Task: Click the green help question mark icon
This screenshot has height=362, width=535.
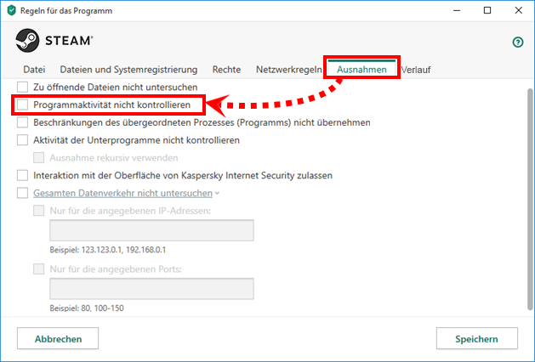Action: pyautogui.click(x=518, y=42)
